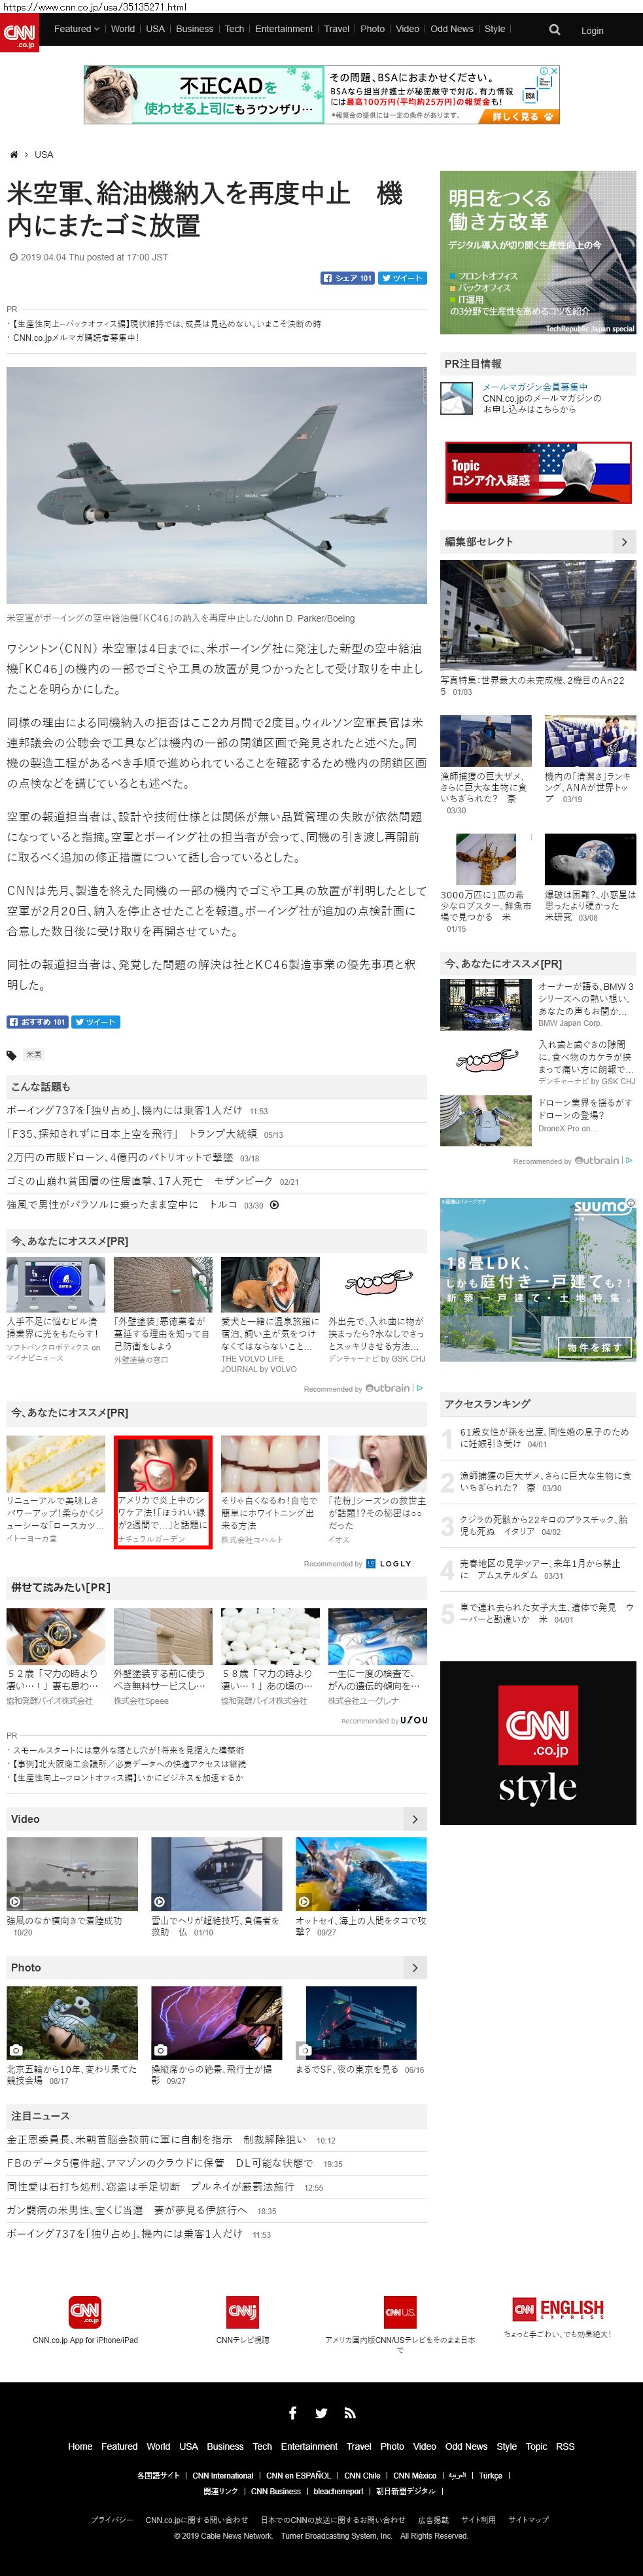This screenshot has width=643, height=2576.
Task: Open Beijing Olympics venue photo thumbnail
Action: tap(72, 2023)
